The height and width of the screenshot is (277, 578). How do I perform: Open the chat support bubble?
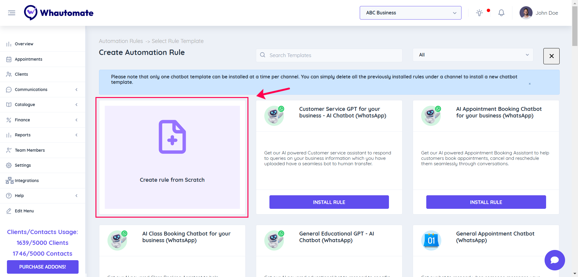555,260
